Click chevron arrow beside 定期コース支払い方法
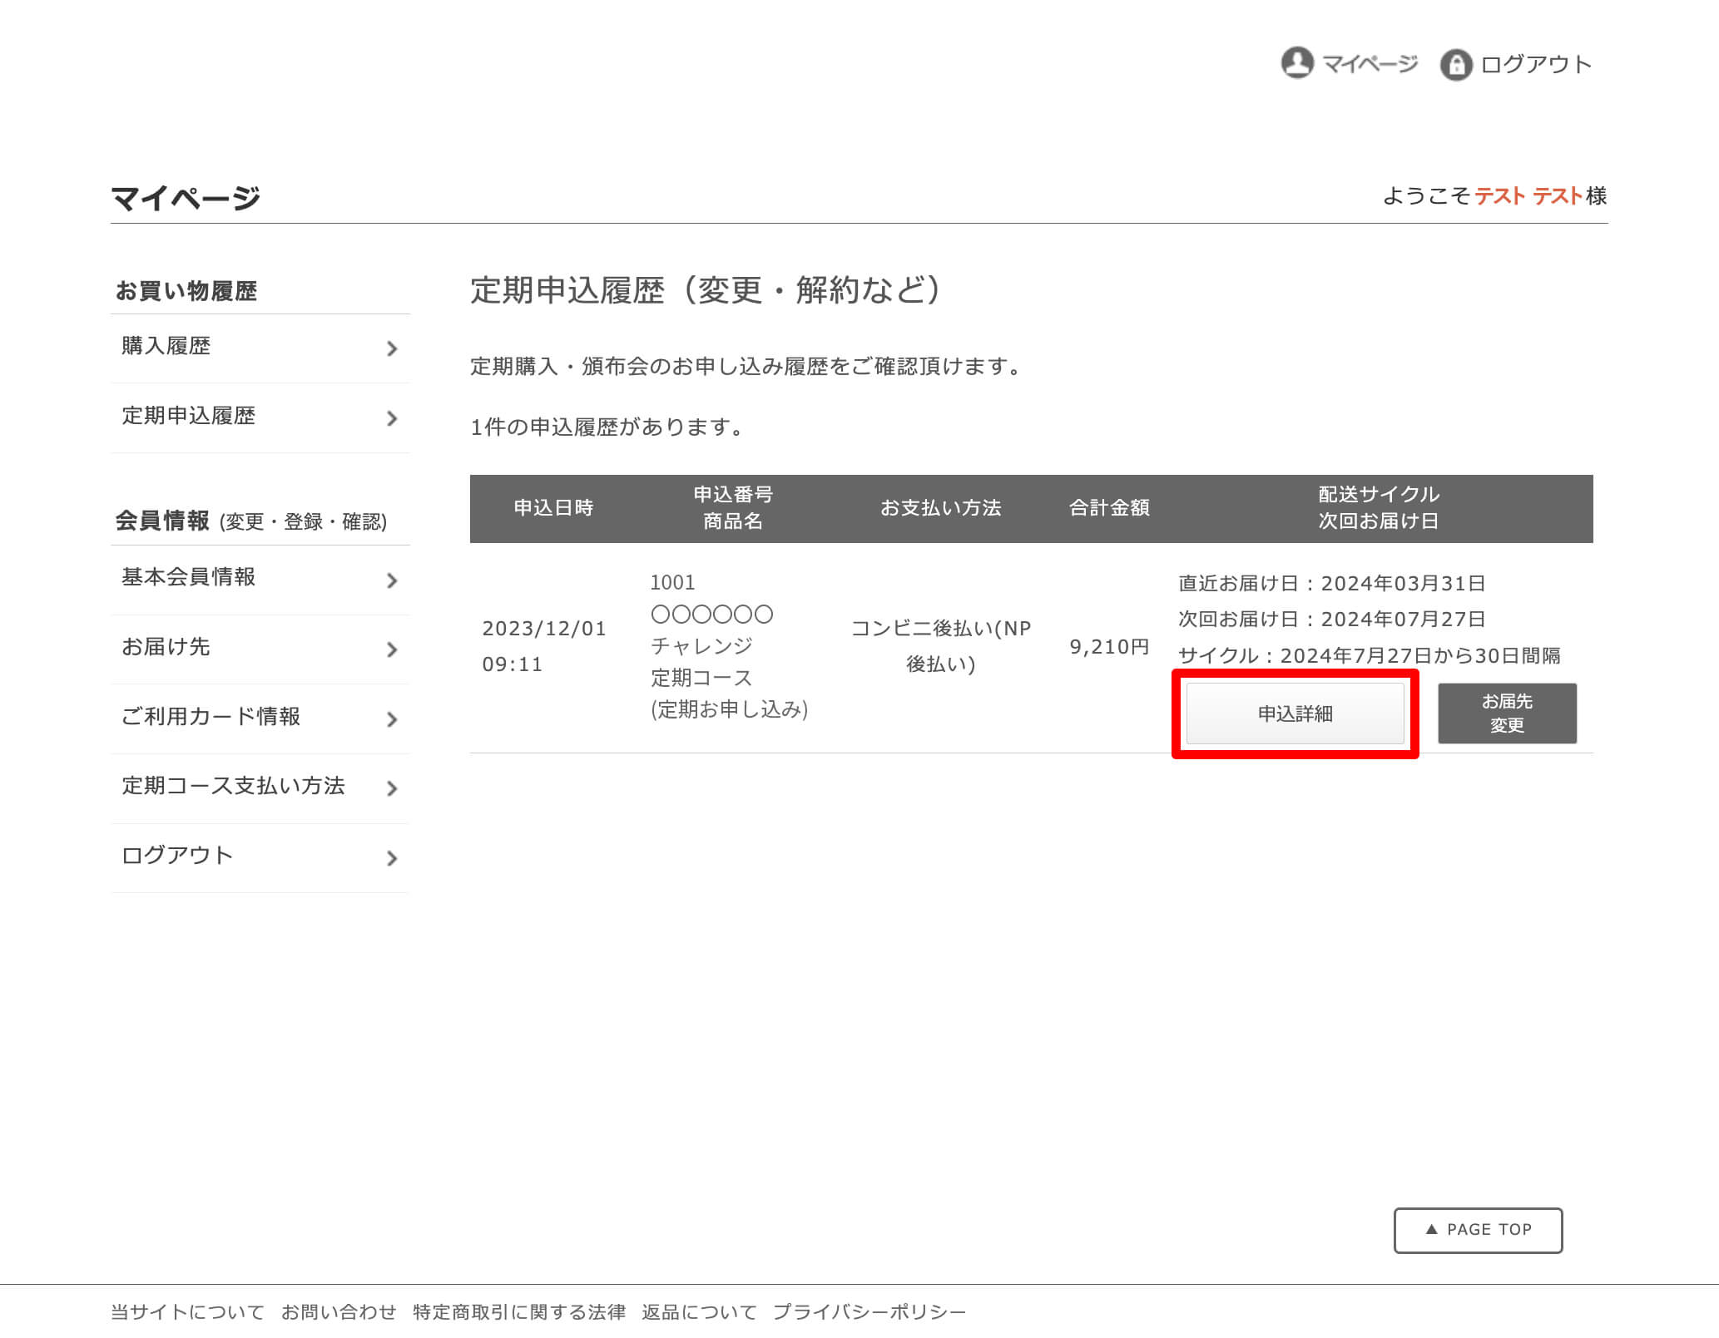This screenshot has width=1719, height=1338. tap(392, 788)
